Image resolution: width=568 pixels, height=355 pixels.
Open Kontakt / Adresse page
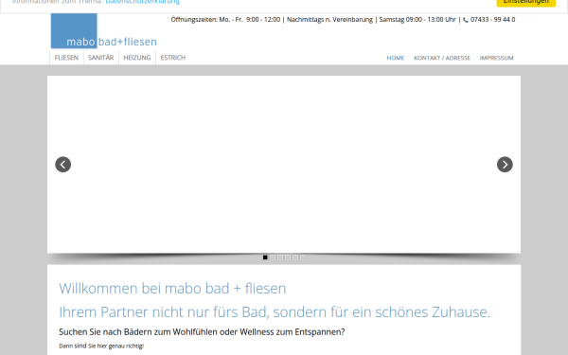[x=442, y=58]
